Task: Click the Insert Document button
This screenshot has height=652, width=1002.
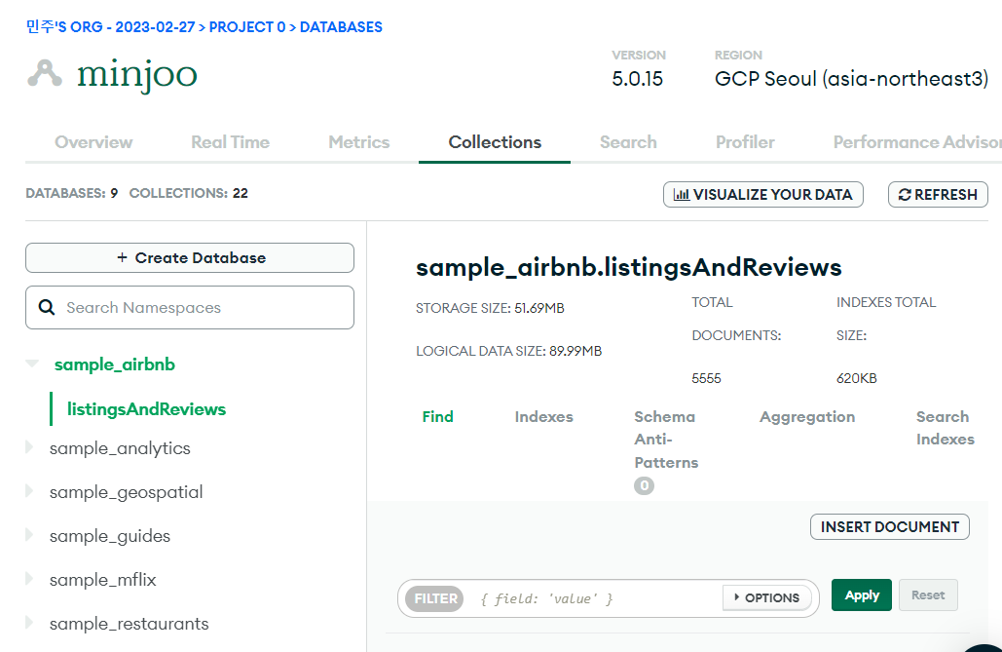Action: (890, 526)
